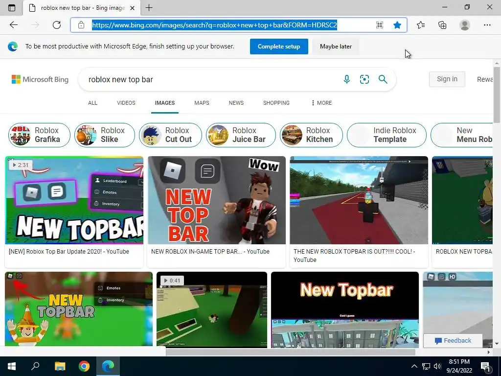Show hidden system tray icons

tap(414, 366)
